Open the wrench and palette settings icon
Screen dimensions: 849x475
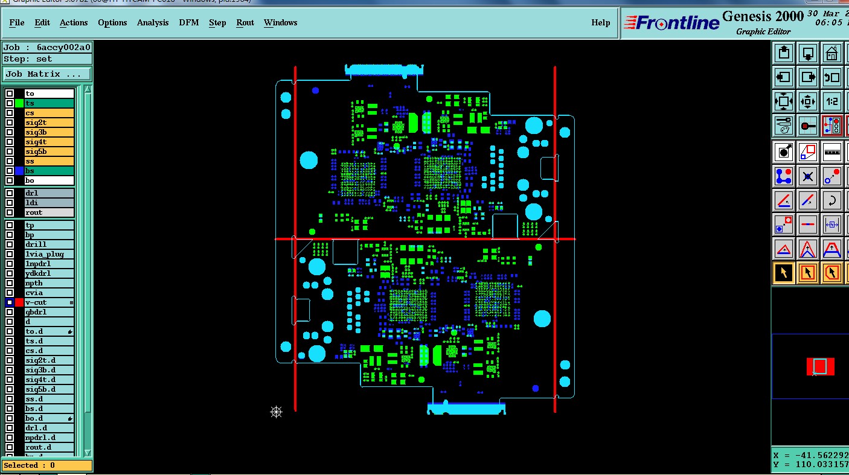pyautogui.click(x=784, y=126)
